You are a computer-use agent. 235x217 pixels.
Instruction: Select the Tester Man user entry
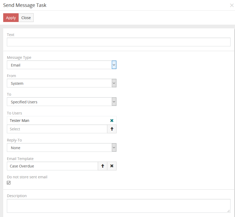coord(20,121)
